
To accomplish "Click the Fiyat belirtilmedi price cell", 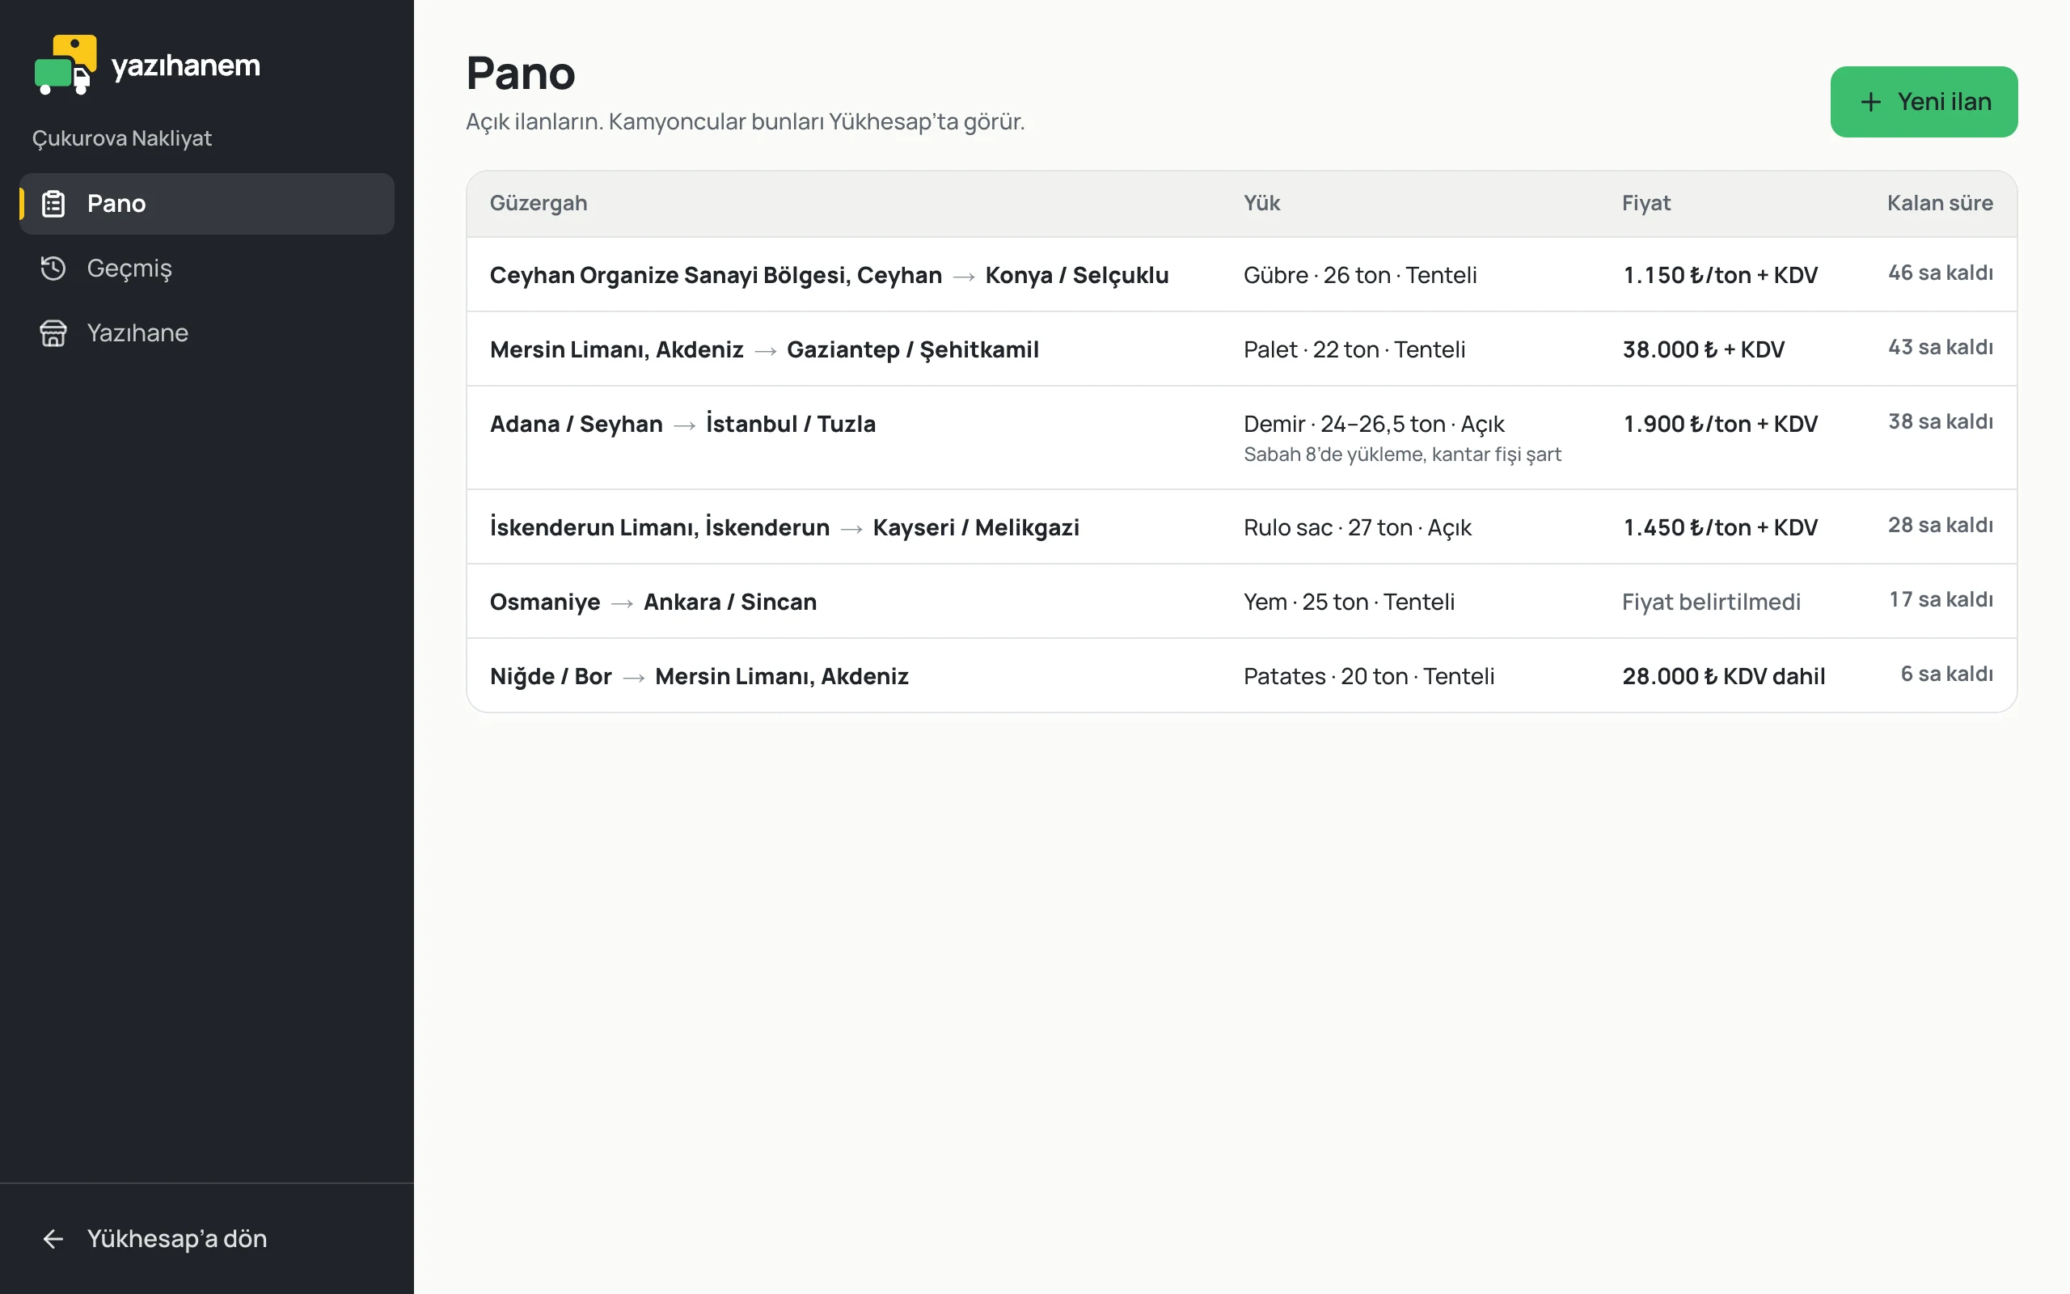I will click(1711, 602).
